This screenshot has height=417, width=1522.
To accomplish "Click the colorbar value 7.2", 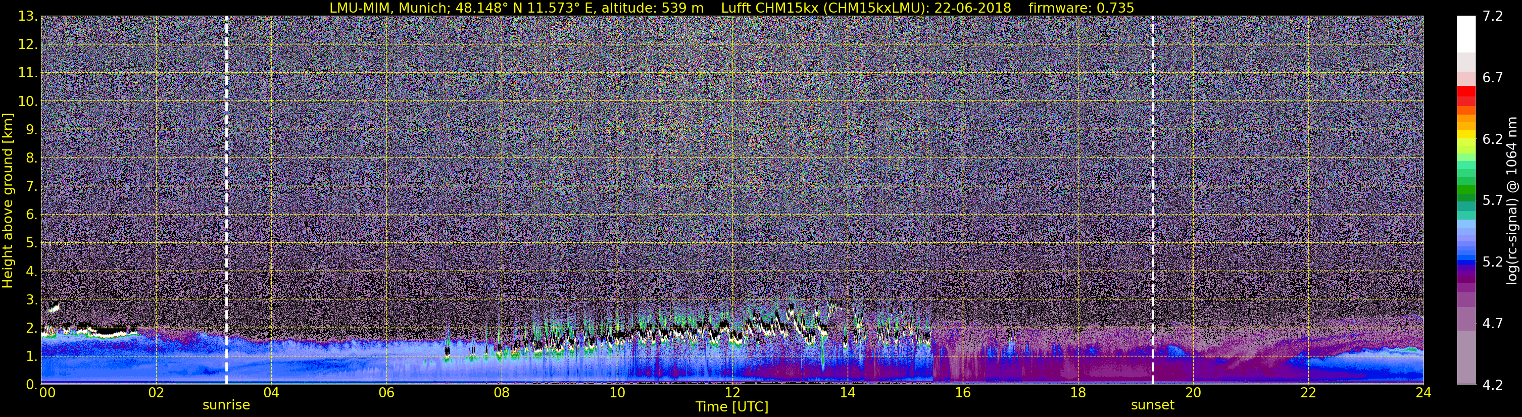I will [1493, 17].
